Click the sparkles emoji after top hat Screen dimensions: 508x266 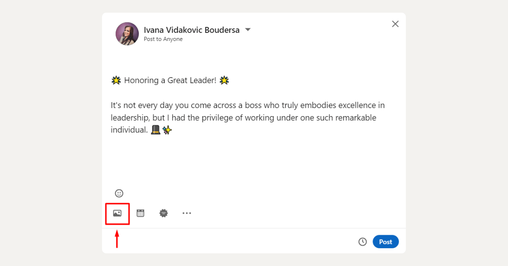(167, 130)
